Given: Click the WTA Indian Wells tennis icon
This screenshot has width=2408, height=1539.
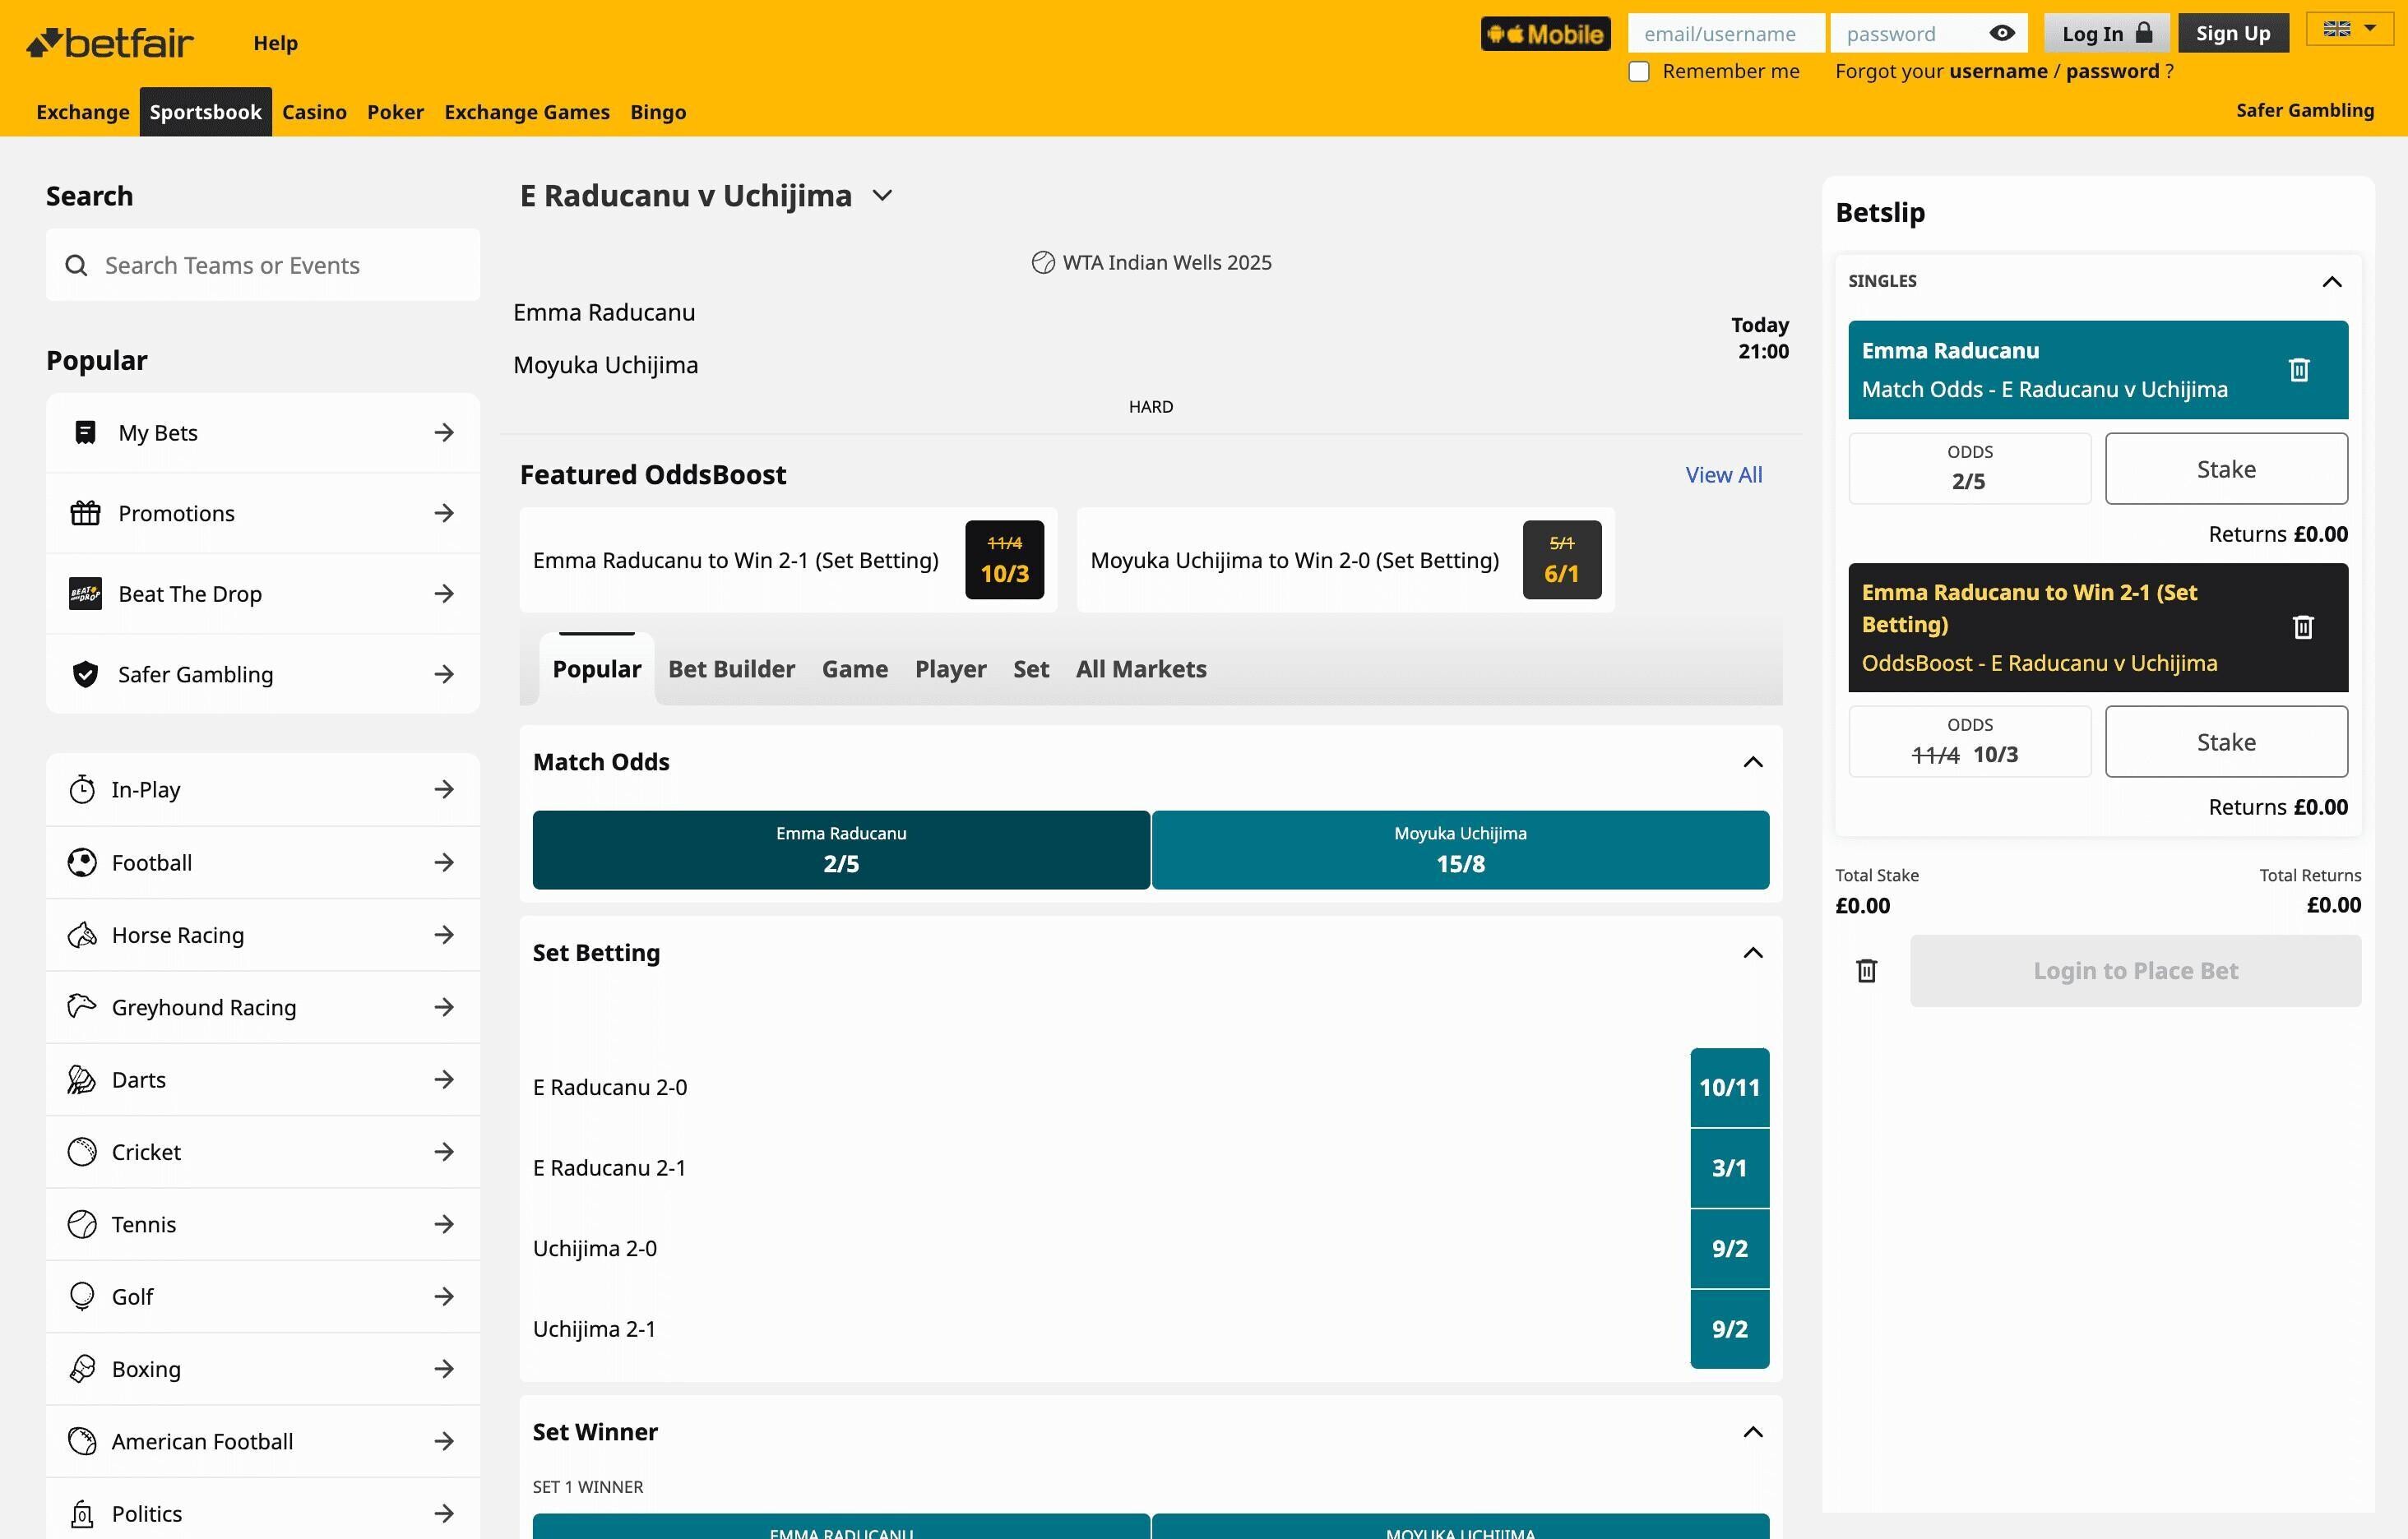Looking at the screenshot, I should pyautogui.click(x=1043, y=263).
